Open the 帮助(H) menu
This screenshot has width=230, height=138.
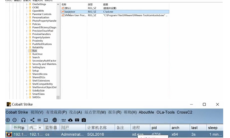(130, 112)
